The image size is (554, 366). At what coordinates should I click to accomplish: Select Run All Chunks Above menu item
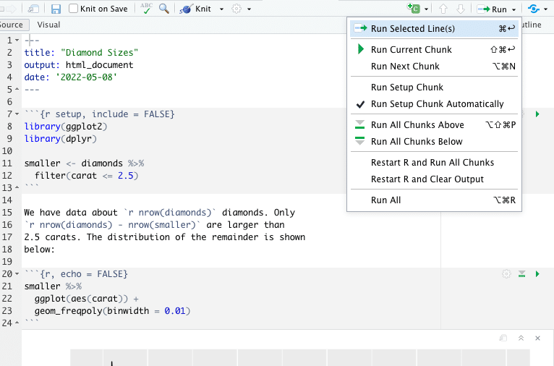click(434, 124)
